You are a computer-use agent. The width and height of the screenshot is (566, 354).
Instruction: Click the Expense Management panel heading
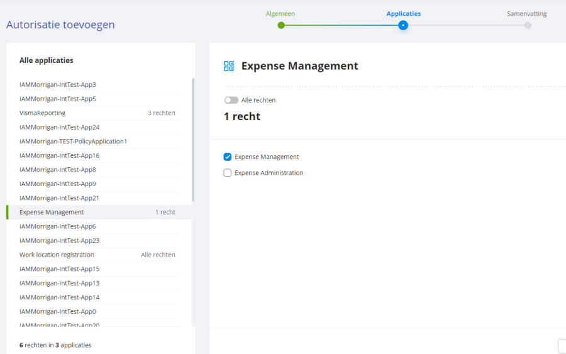[299, 65]
